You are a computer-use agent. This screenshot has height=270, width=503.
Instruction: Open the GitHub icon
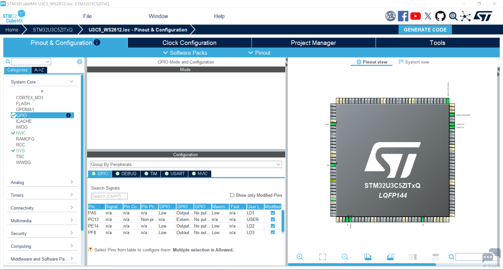coord(440,16)
